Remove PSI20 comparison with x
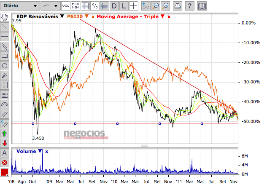The width and height of the screenshot is (275, 187). tap(93, 17)
